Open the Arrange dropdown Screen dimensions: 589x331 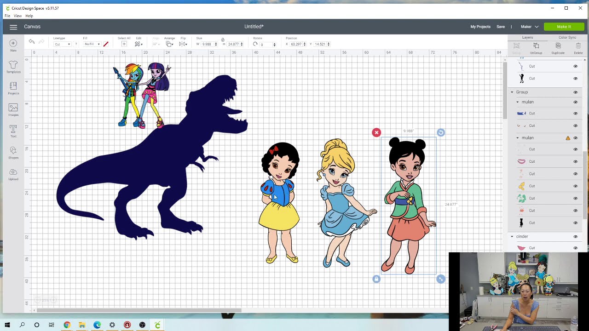169,44
